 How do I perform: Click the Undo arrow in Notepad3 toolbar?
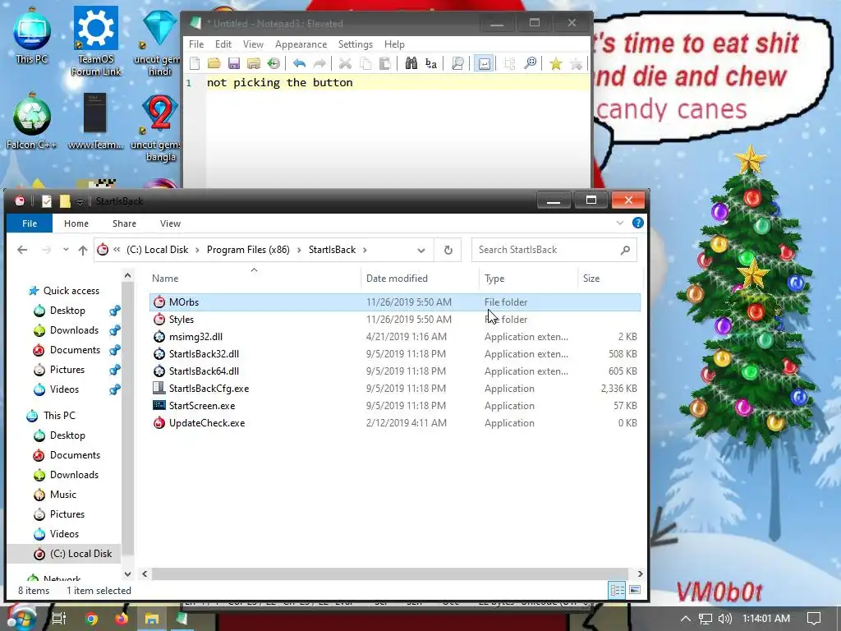[x=299, y=63]
